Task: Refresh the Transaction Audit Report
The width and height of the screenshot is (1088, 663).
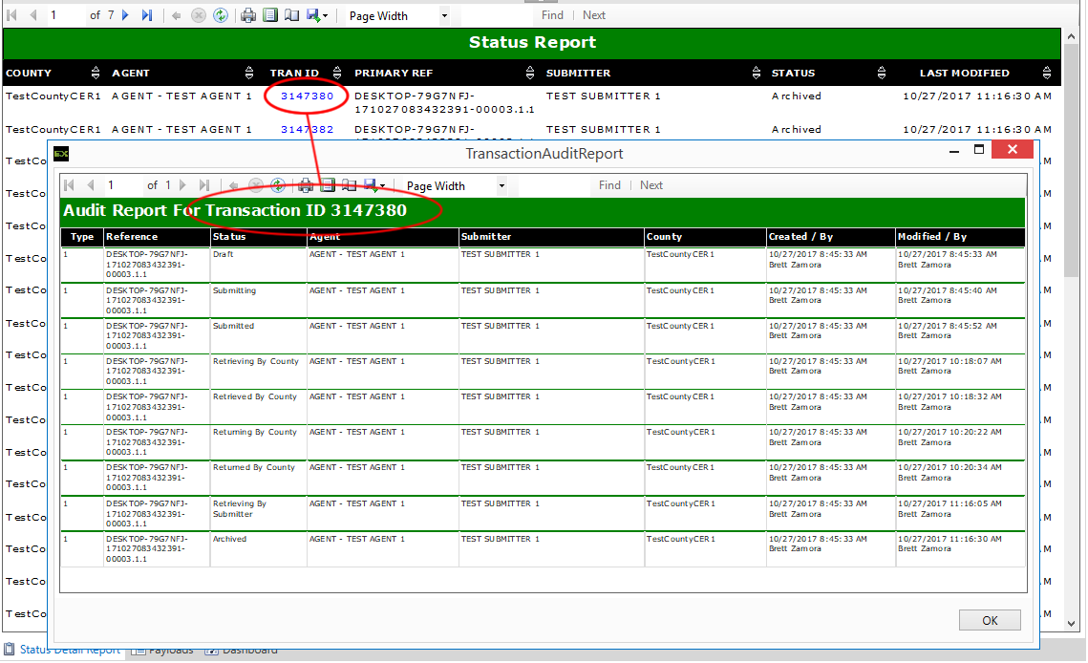Action: pos(277,185)
